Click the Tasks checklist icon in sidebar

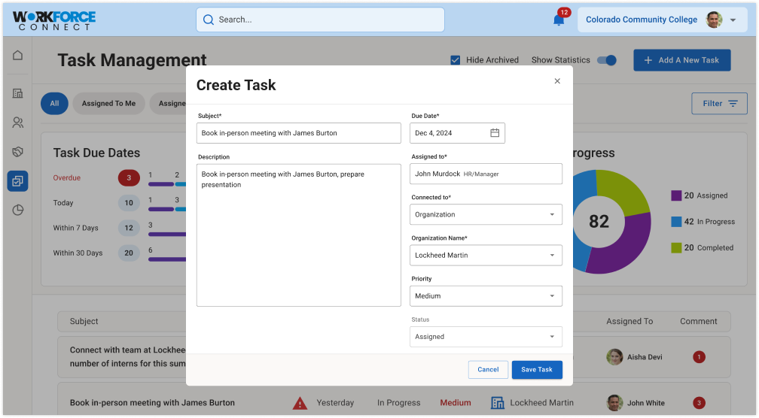(x=17, y=181)
